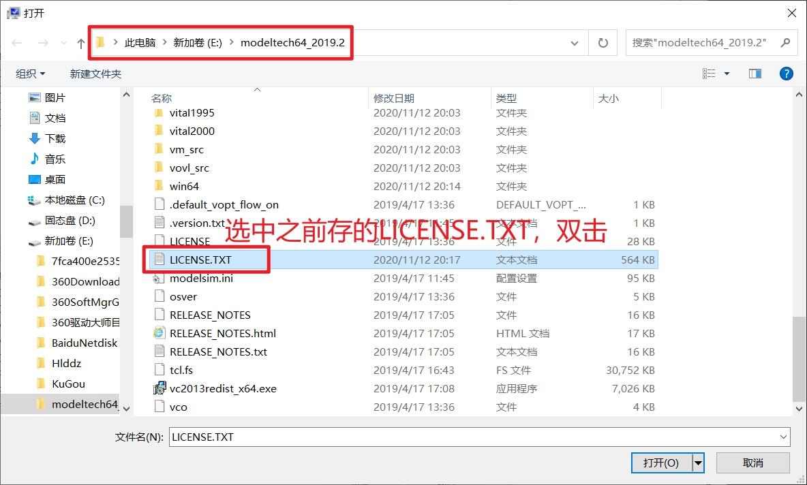Click the file list scroll up arrow
The height and width of the screenshot is (485, 807).
click(800, 95)
